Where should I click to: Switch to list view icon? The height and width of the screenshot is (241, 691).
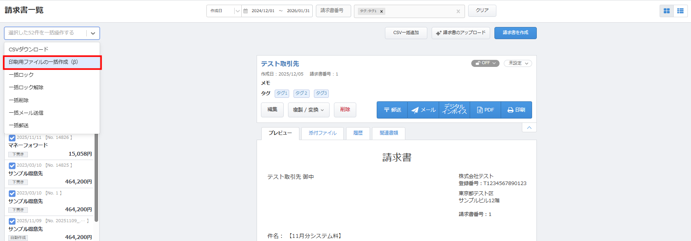tap(680, 11)
